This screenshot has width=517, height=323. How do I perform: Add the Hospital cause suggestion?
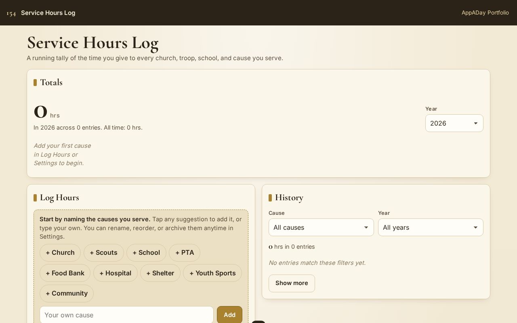[116, 273]
